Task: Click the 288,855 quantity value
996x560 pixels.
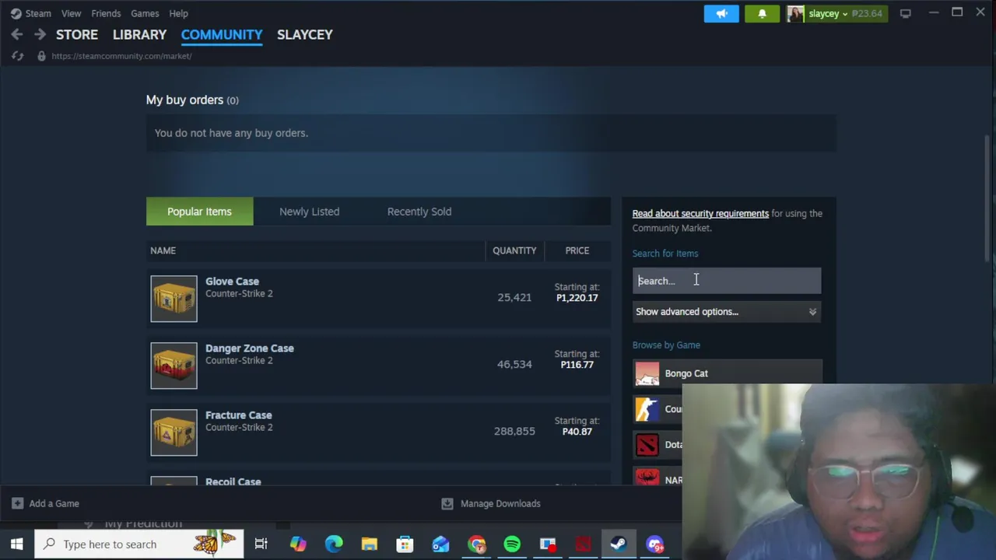Action: tap(514, 431)
